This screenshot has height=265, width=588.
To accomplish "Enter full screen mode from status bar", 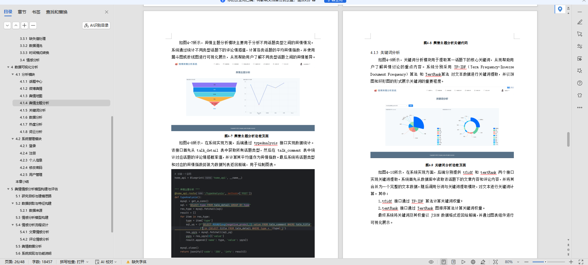I will 581,262.
